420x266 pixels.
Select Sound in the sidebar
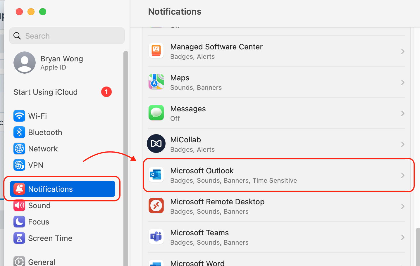tap(63, 205)
